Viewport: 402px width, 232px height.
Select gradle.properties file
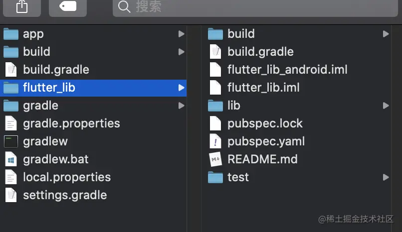coord(71,123)
